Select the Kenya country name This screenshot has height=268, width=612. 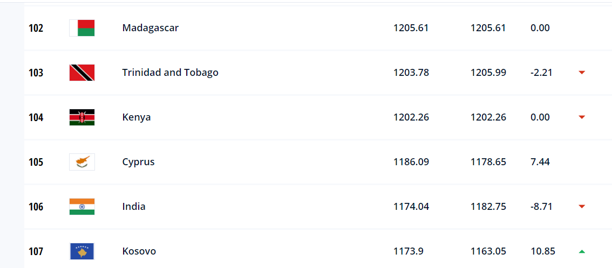point(136,117)
